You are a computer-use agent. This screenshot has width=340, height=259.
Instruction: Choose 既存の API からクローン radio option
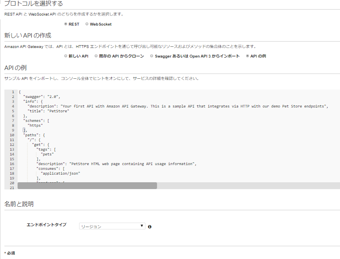tap(96, 56)
